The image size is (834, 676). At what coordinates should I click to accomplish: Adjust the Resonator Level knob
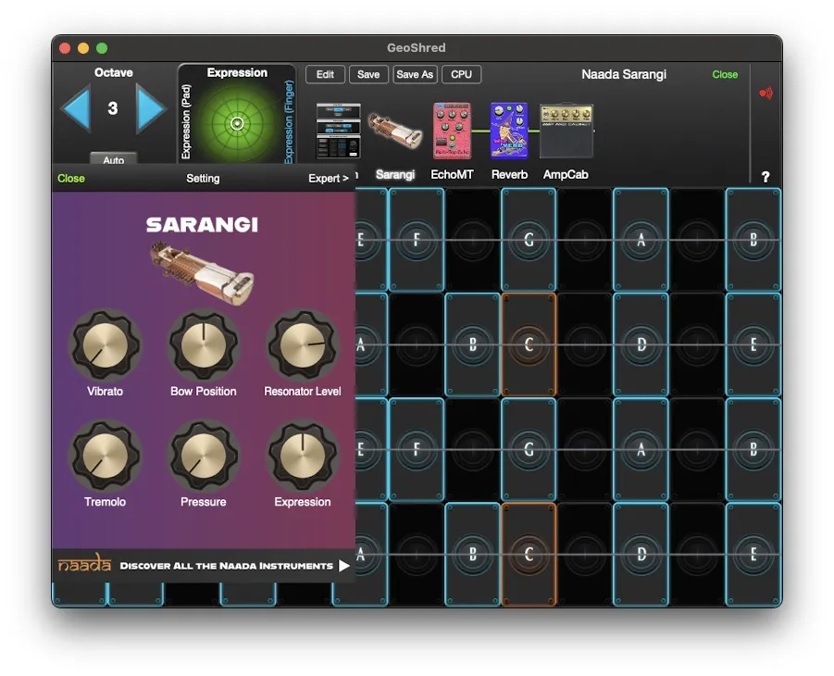click(x=302, y=344)
